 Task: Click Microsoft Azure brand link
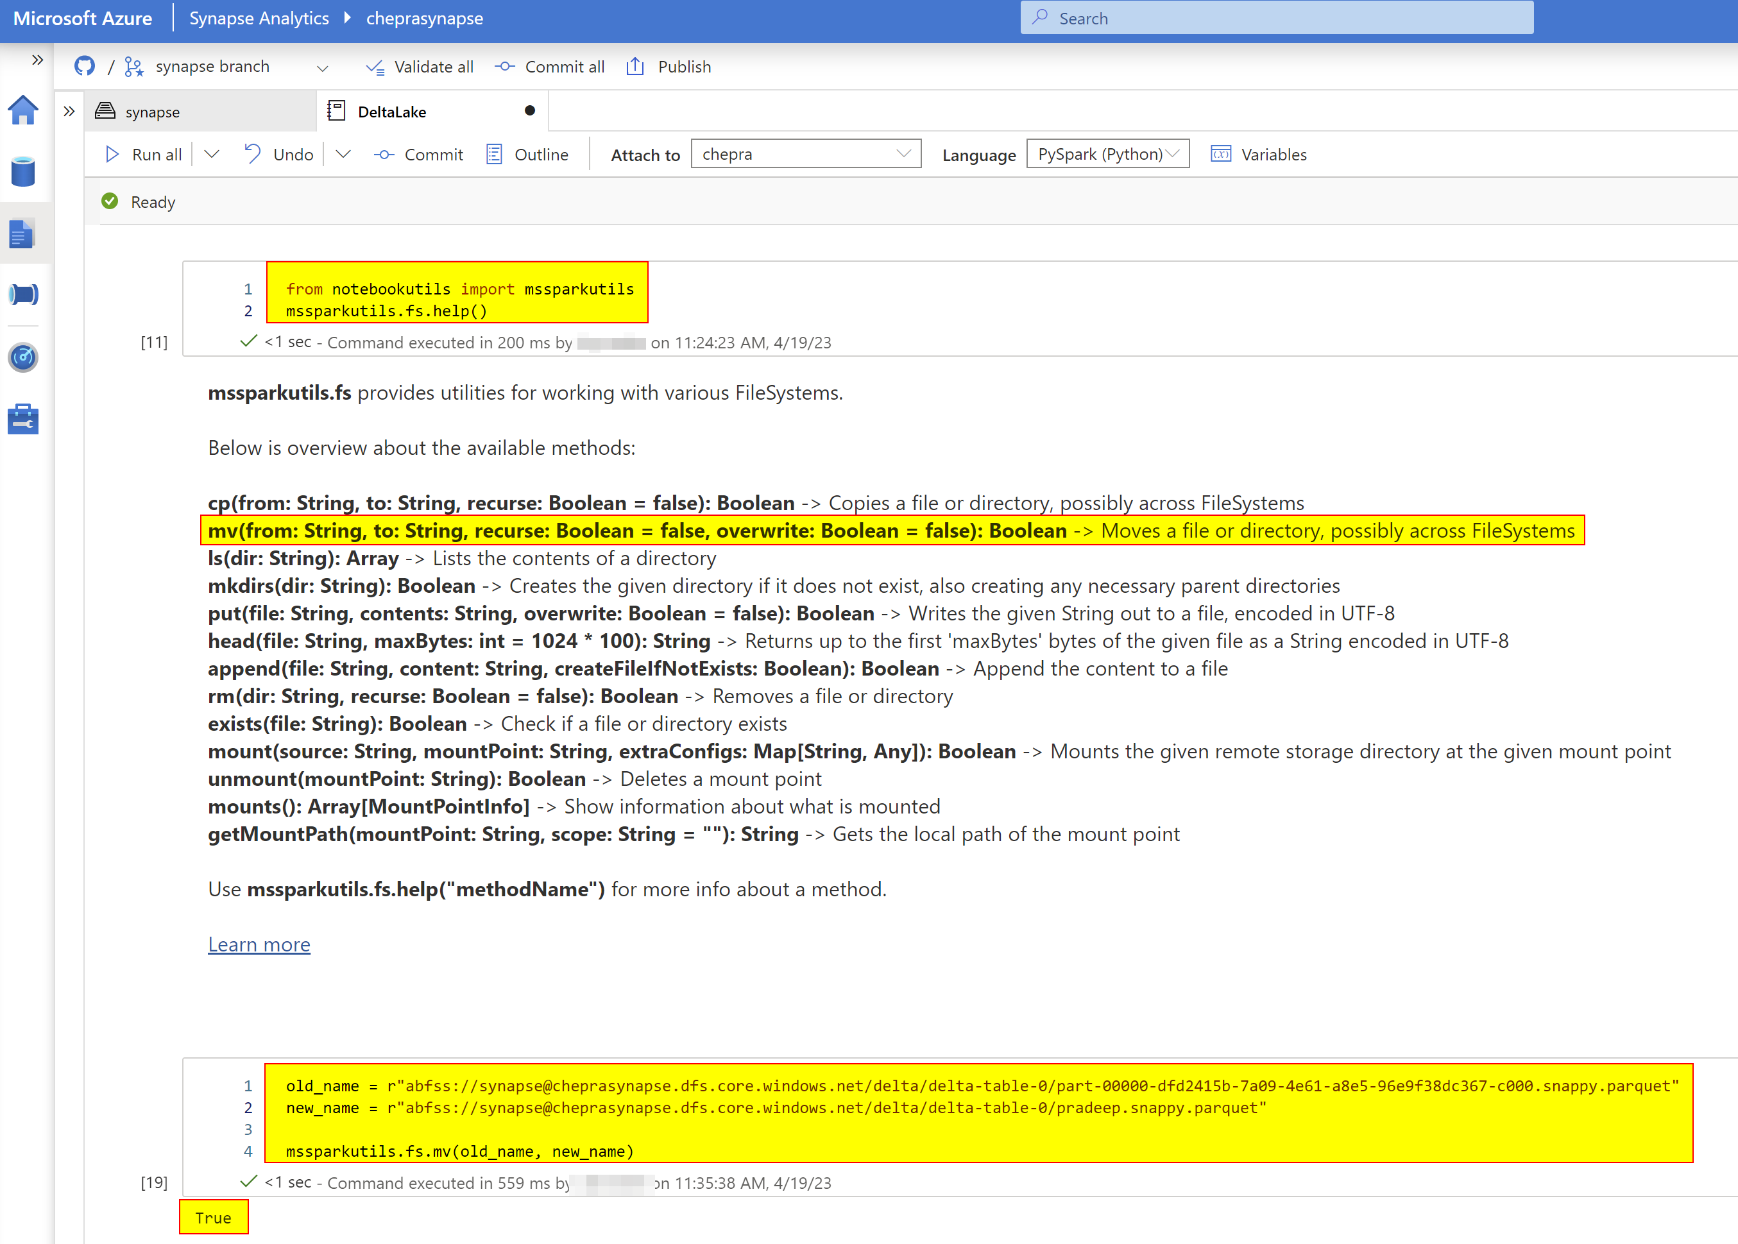coord(83,19)
